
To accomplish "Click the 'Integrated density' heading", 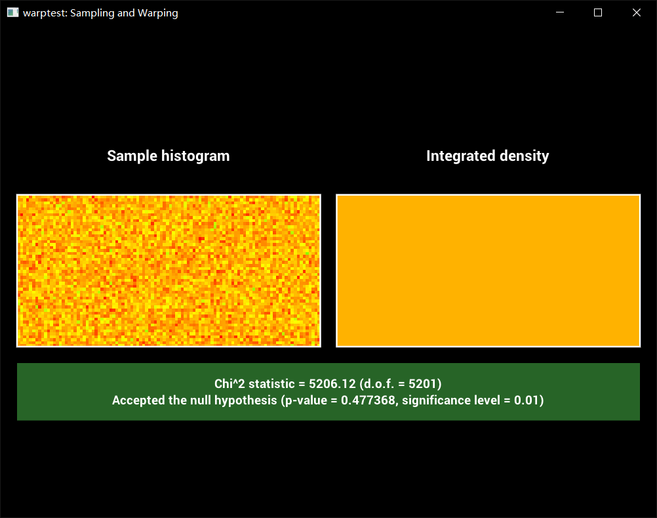I will pos(487,156).
